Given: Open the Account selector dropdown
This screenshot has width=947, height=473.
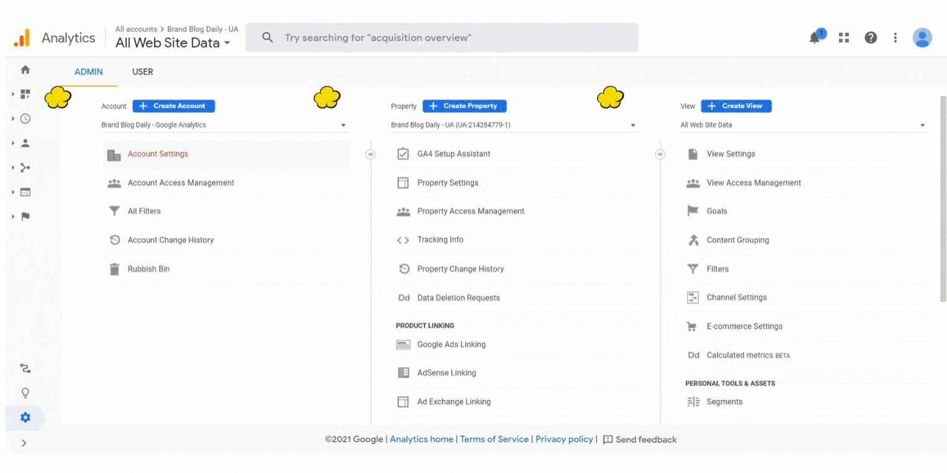Looking at the screenshot, I should (x=225, y=125).
